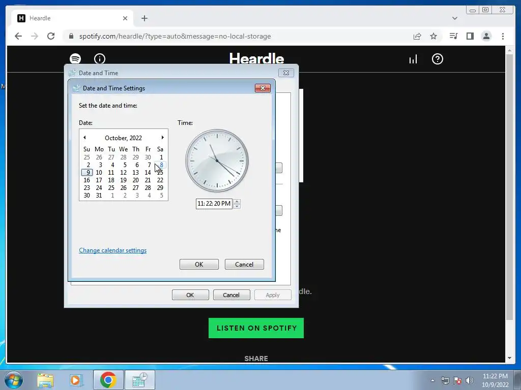
Task: Click OK in Date and Time window
Action: coord(190,295)
